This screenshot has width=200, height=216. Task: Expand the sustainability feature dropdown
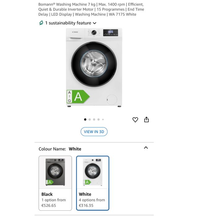point(95,23)
